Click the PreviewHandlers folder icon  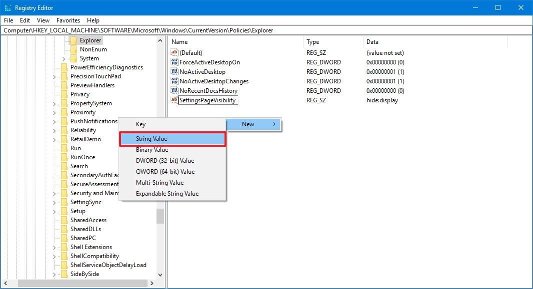click(64, 85)
